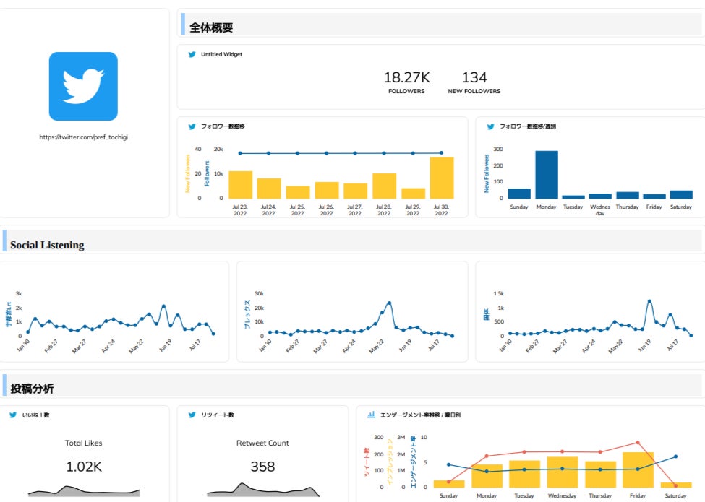Click Twitter icon beside フォロワー数推移/週別 chart
The height and width of the screenshot is (502, 705).
click(x=490, y=126)
